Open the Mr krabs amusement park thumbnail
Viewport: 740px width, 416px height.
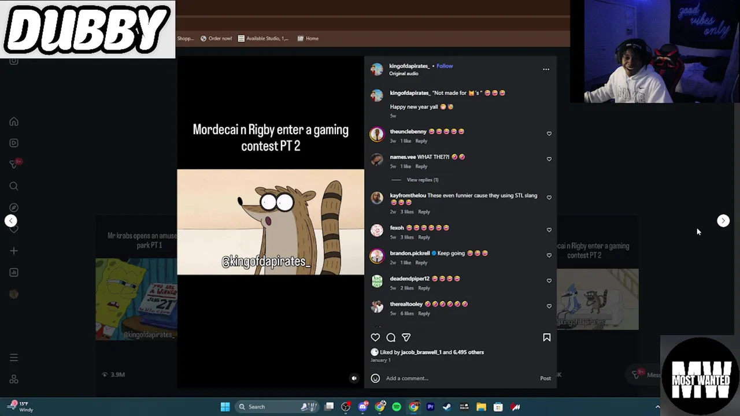point(136,299)
